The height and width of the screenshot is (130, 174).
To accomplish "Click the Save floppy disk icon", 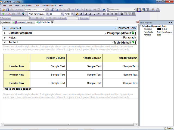I will [7, 10].
